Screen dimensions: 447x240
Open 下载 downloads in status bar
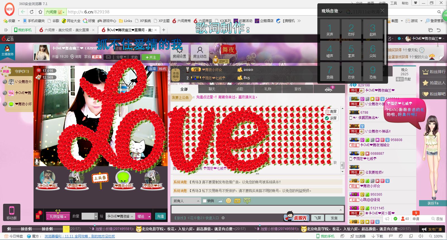point(377,236)
